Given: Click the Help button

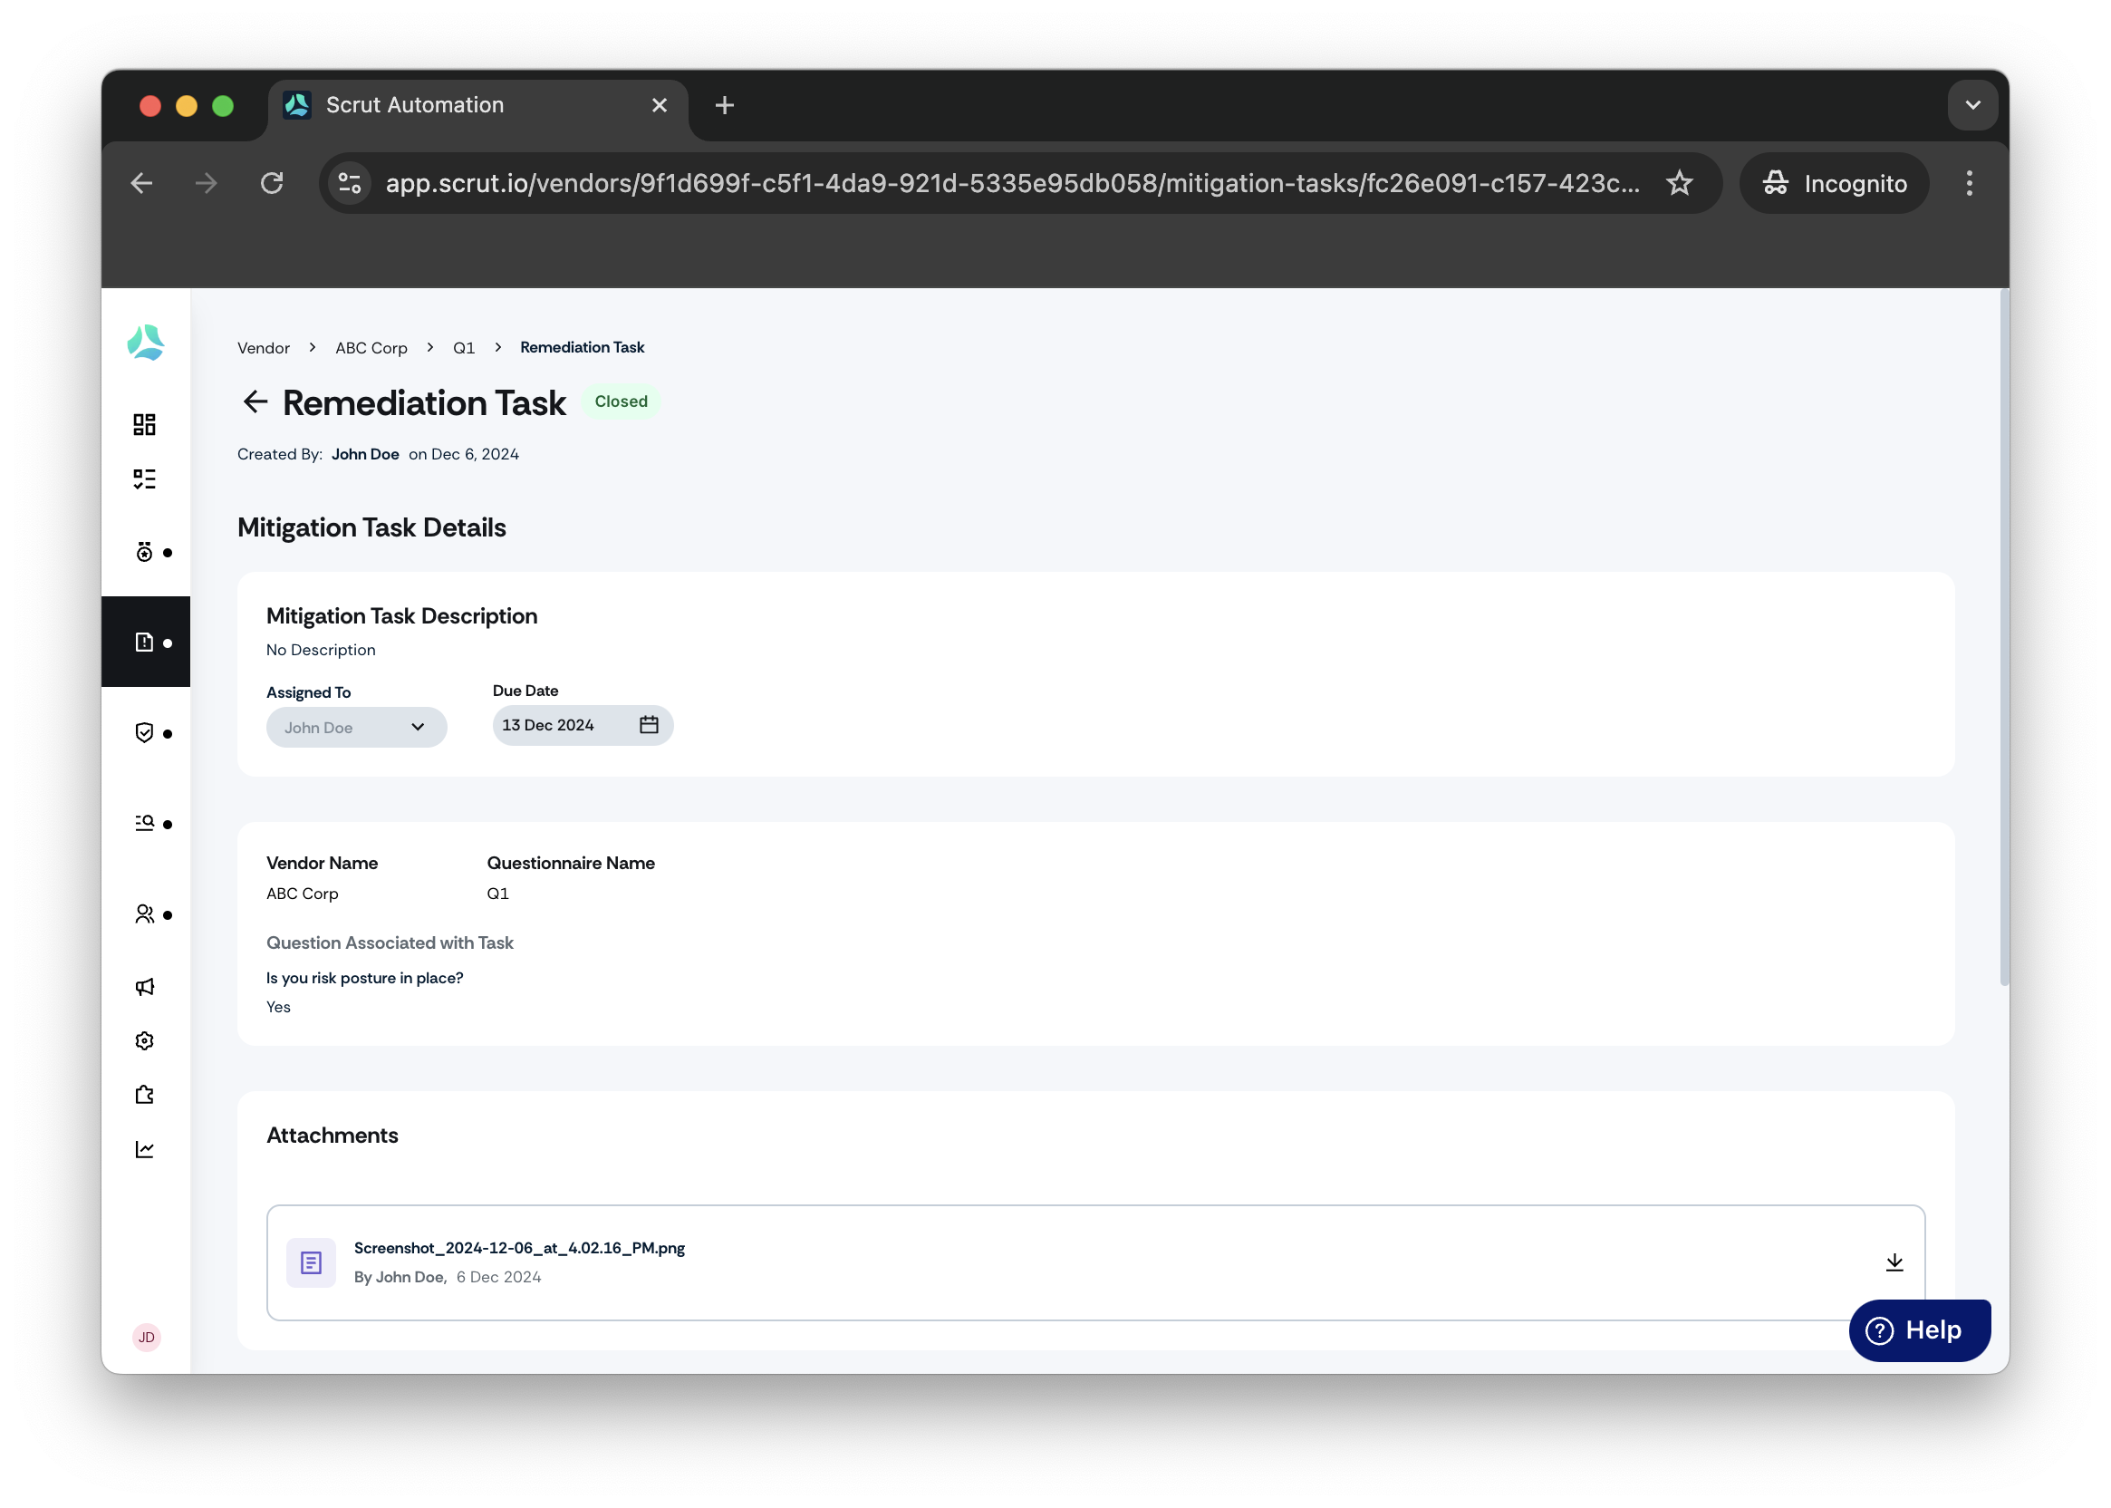Looking at the screenshot, I should tap(1919, 1330).
